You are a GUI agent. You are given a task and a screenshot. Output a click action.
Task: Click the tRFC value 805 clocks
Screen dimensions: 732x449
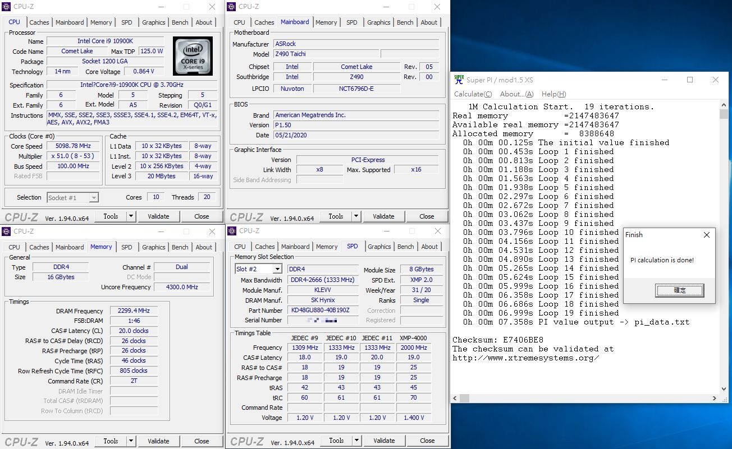(x=134, y=371)
